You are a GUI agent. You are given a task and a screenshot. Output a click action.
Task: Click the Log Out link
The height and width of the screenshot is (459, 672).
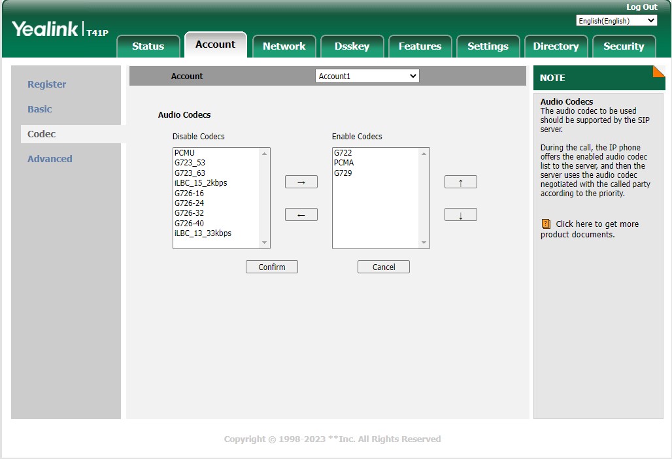coord(641,7)
